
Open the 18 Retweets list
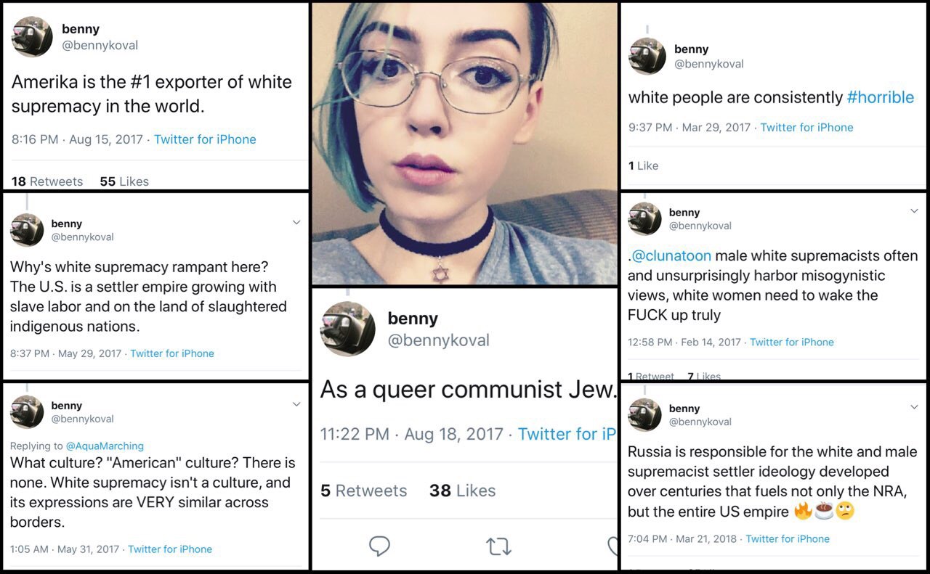[47, 181]
